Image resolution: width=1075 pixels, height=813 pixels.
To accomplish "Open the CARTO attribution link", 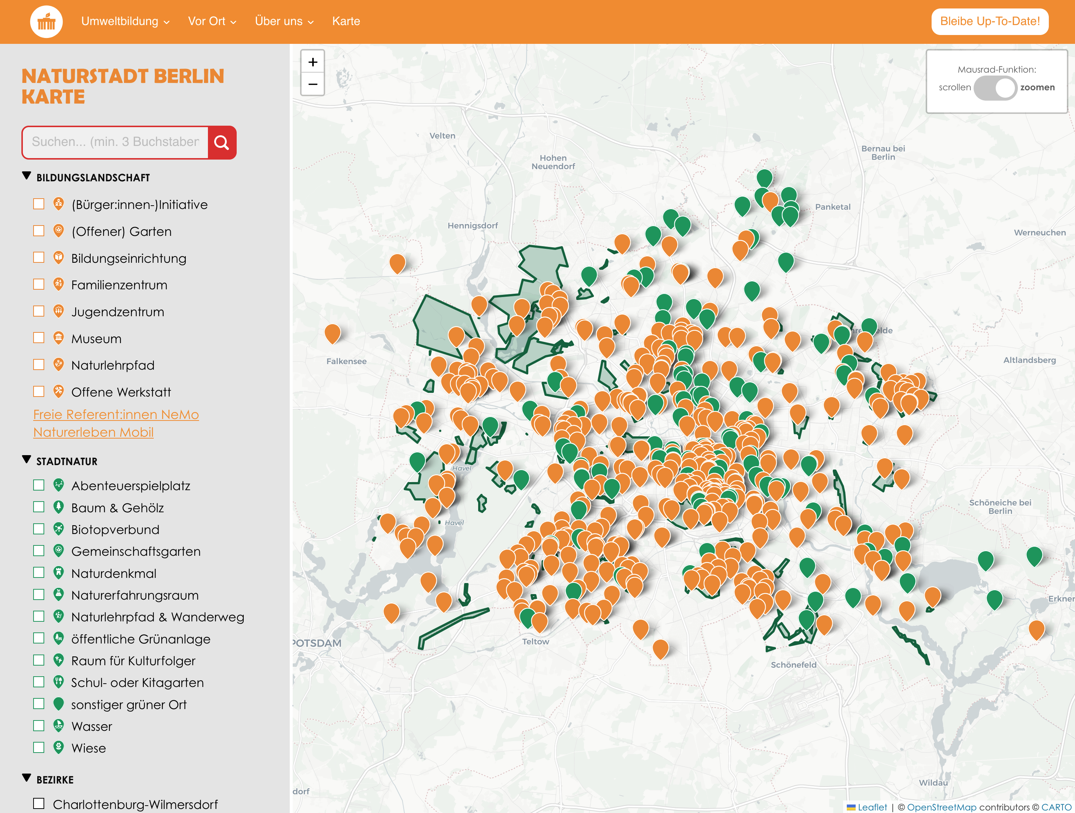I will 1056,807.
